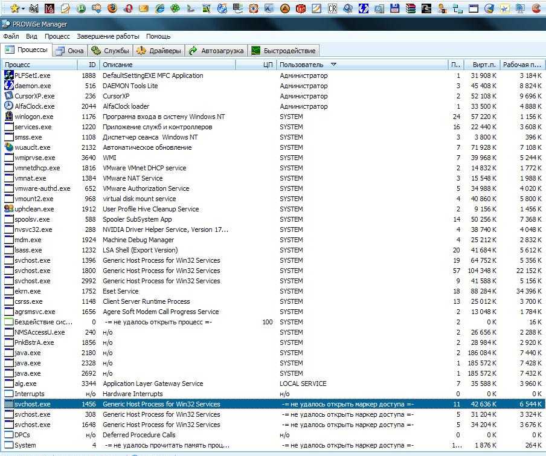This screenshot has height=456, width=546.
Task: Switch to the Автозагрузка tab
Action: coord(216,51)
